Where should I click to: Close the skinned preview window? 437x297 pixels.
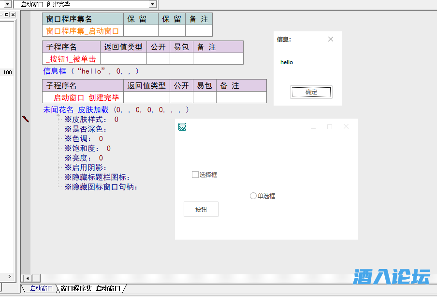pos(346,127)
